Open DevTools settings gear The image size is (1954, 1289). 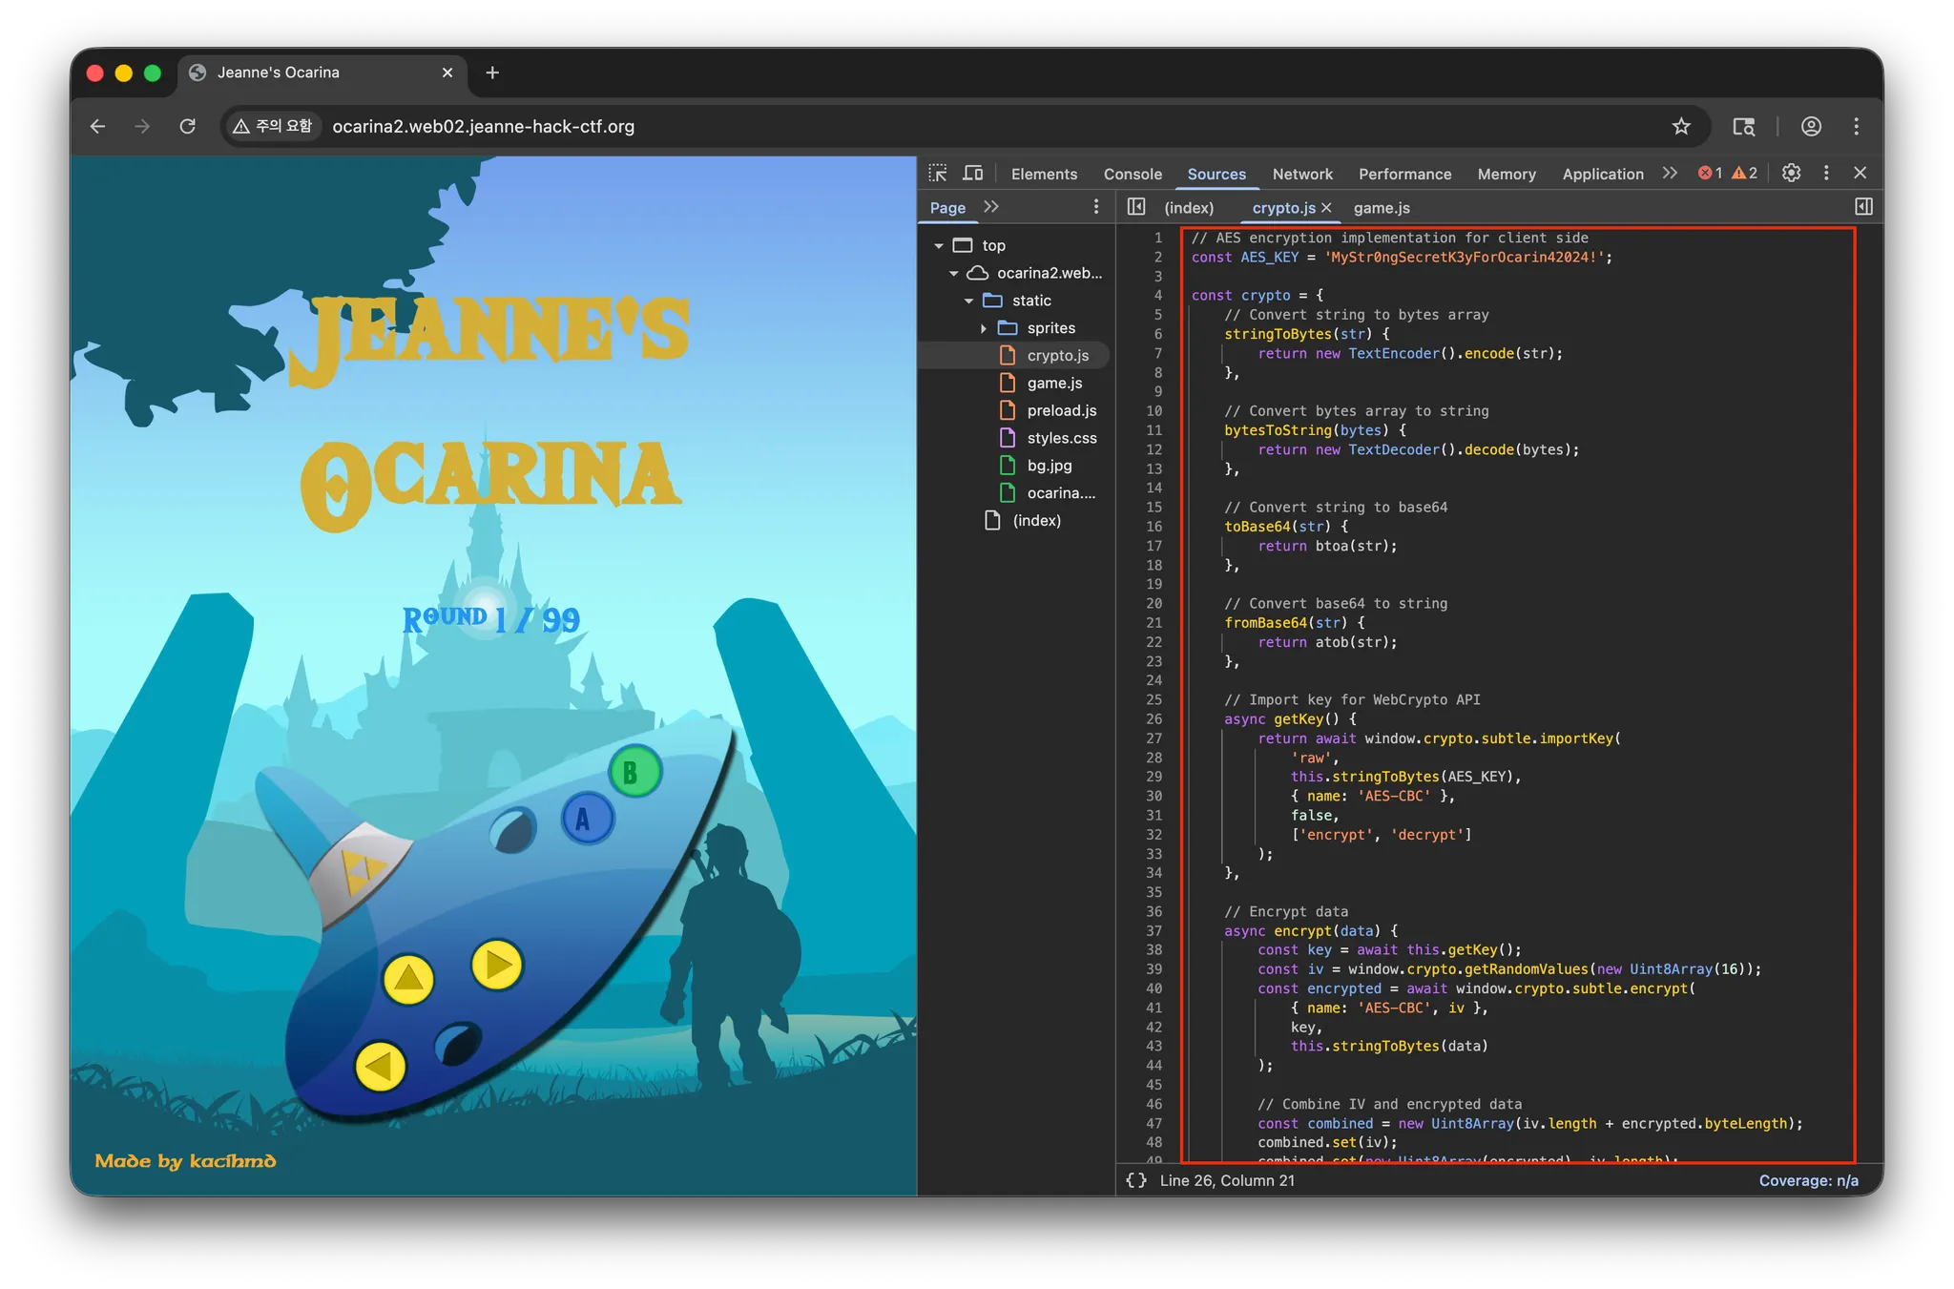1791,173
